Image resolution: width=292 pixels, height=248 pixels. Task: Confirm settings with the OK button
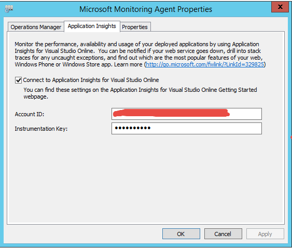click(181, 234)
